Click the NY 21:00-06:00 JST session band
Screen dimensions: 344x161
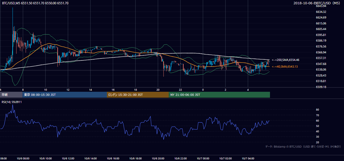[219, 94]
